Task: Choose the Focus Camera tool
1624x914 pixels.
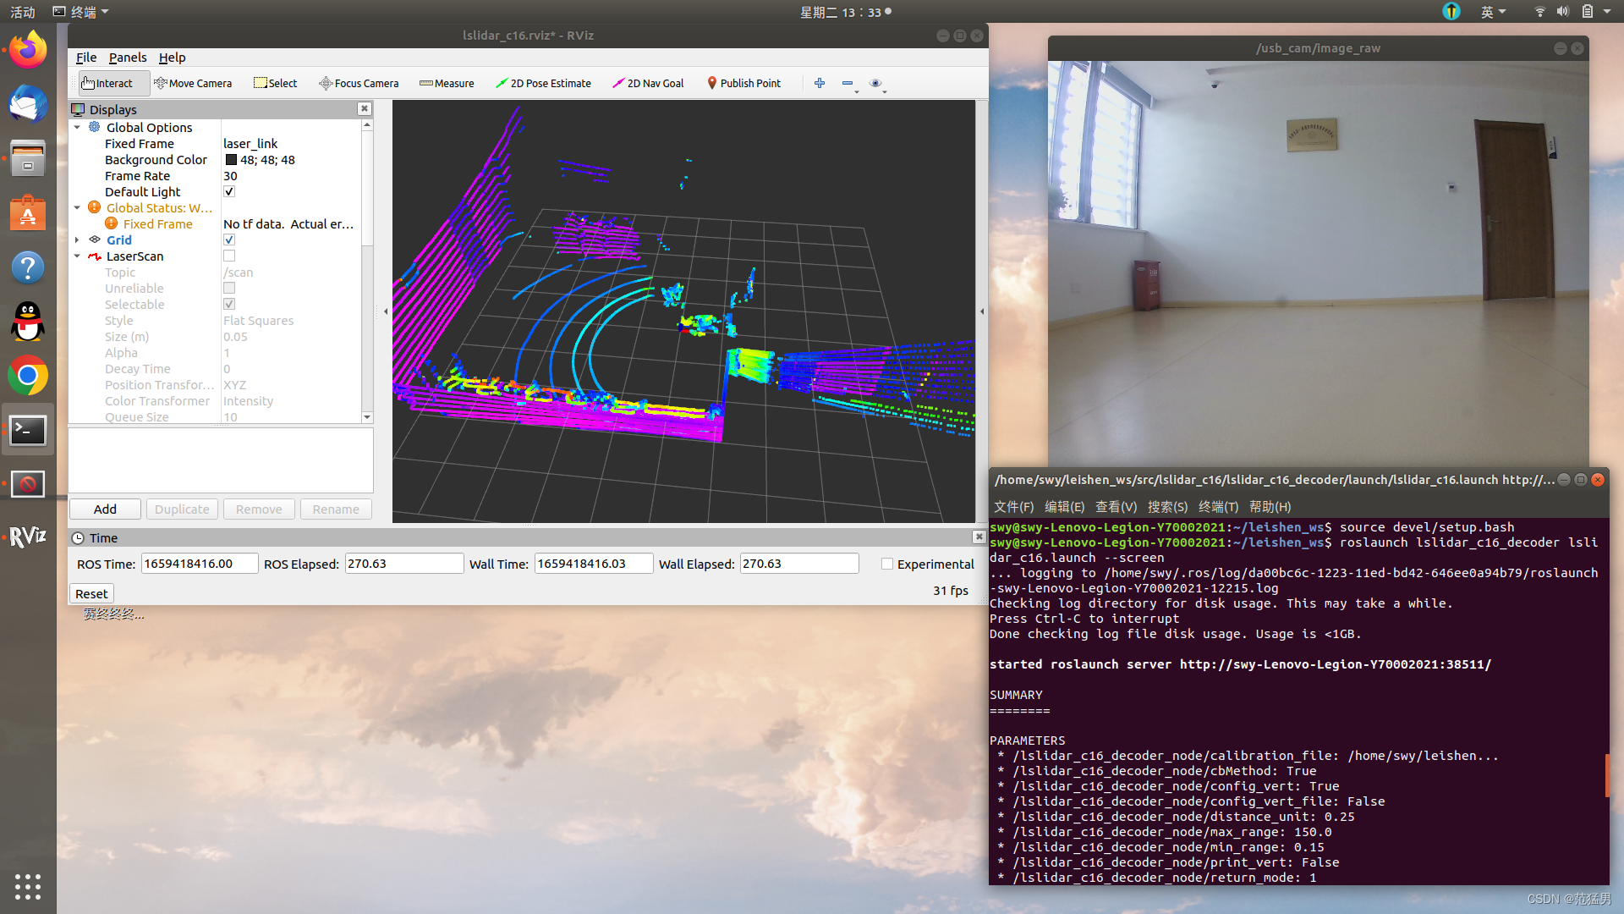Action: tap(359, 83)
